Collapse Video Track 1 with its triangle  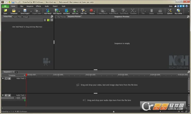[3, 79]
